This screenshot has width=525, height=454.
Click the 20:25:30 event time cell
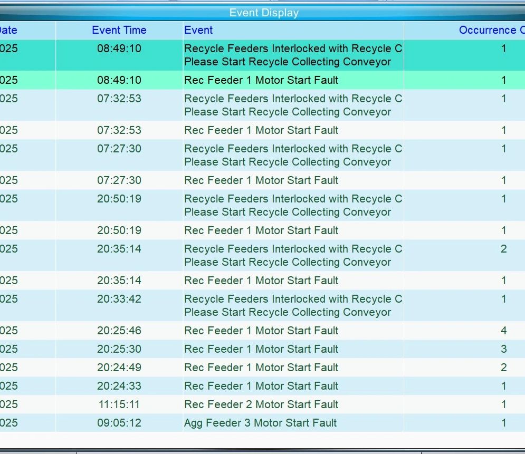pyautogui.click(x=119, y=349)
